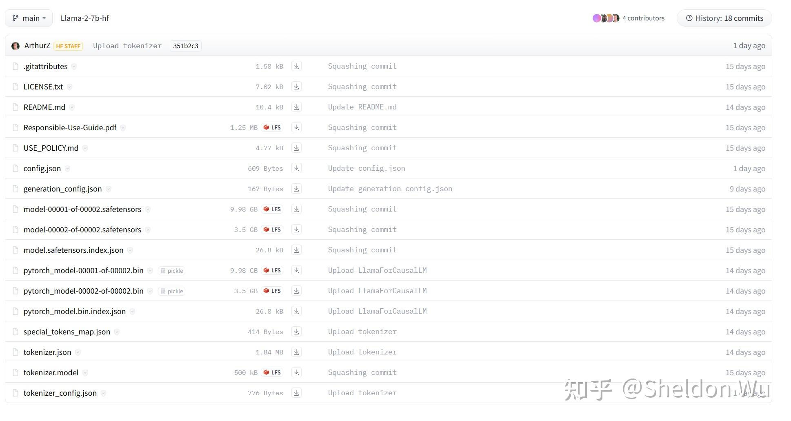Download config.json using its download icon
The image size is (791, 421).
click(296, 168)
